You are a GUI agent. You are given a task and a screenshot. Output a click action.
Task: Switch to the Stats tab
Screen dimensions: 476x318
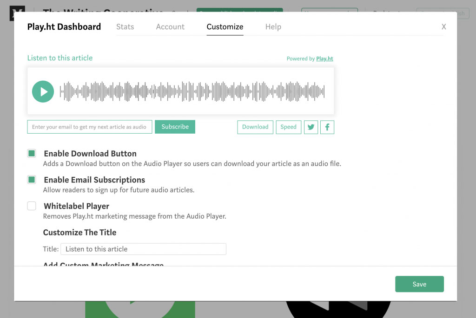click(x=125, y=27)
